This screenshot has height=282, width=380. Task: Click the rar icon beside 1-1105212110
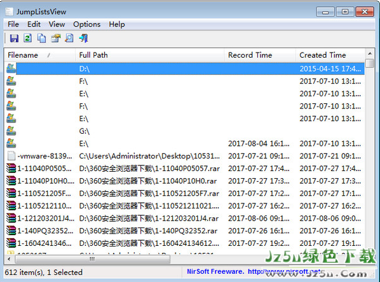click(11, 206)
